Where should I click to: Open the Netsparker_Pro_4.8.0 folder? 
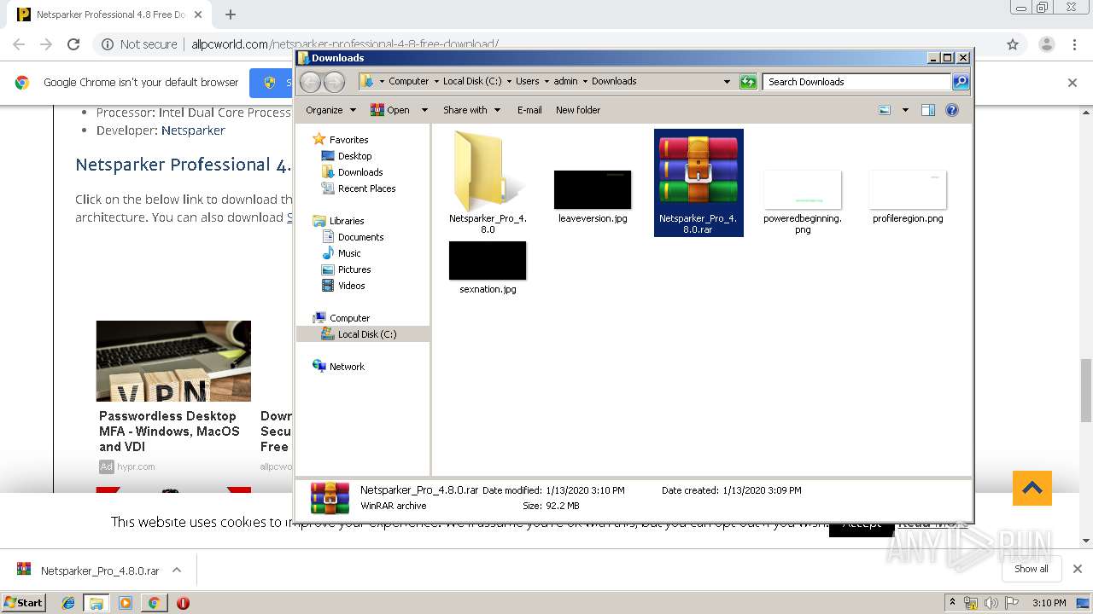coord(488,182)
